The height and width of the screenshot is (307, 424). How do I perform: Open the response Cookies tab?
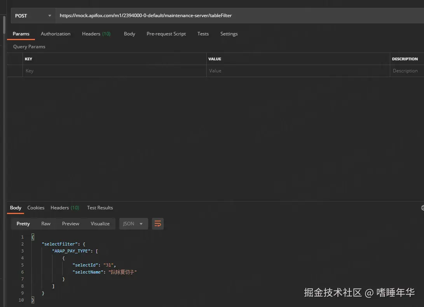pyautogui.click(x=36, y=208)
